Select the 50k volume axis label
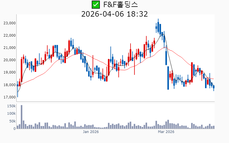The width and height of the screenshot is (229, 143). [x=12, y=121]
